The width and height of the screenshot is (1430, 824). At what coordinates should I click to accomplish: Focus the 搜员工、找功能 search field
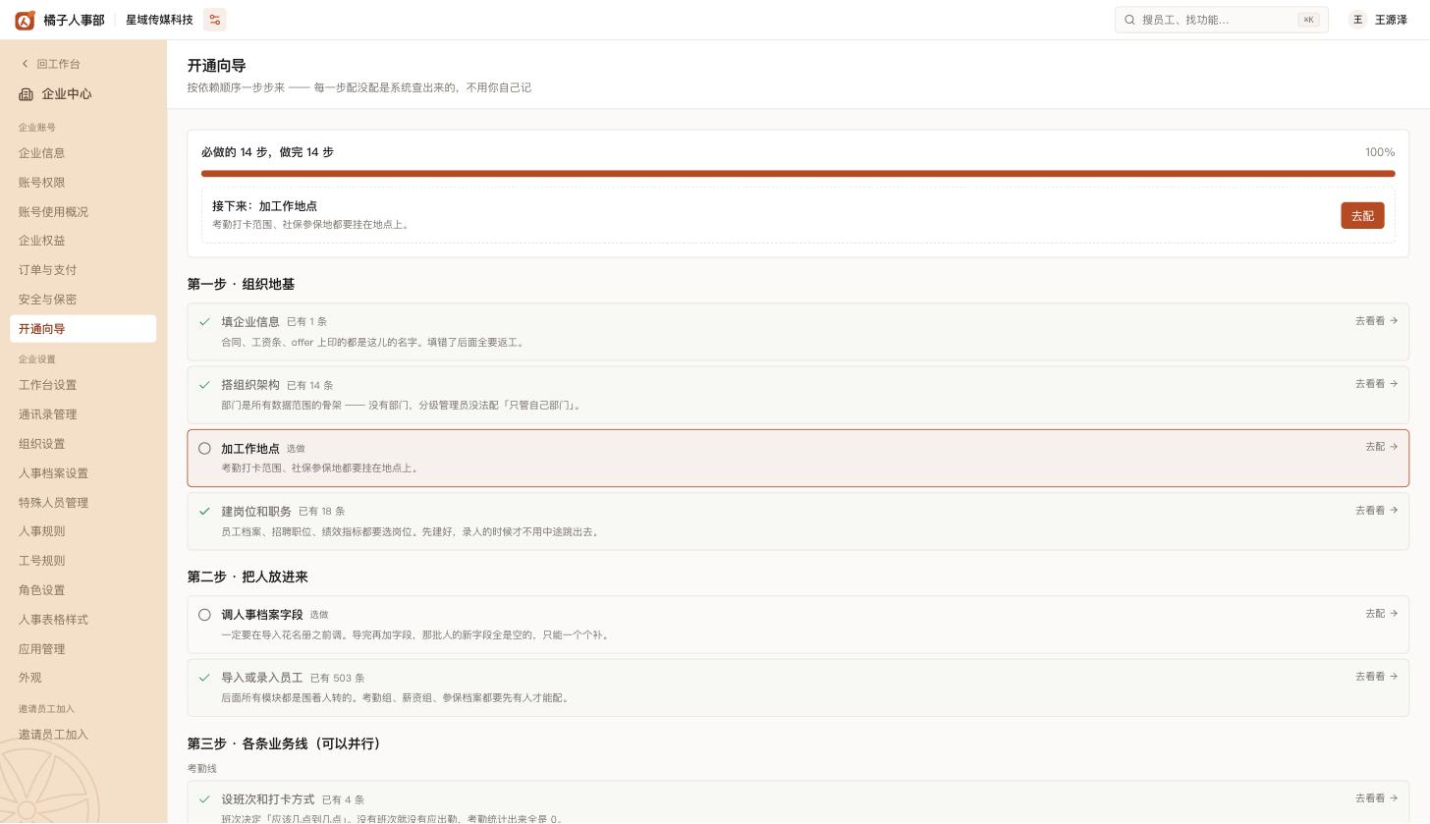(1221, 20)
